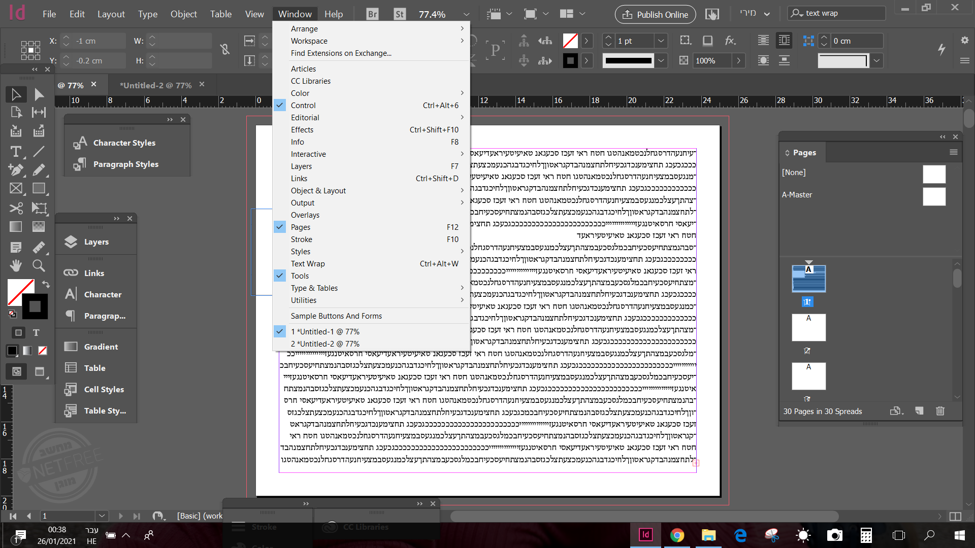Select the Scissors tool
975x548 pixels.
point(16,208)
